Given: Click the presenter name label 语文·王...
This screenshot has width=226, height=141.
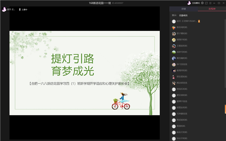Looking at the screenshot, I should pyautogui.click(x=11, y=9).
